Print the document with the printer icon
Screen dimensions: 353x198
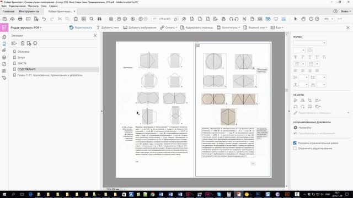tap(20, 19)
